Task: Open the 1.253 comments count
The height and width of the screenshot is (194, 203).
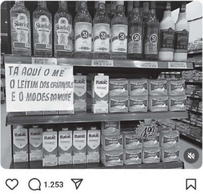Action: tap(54, 185)
